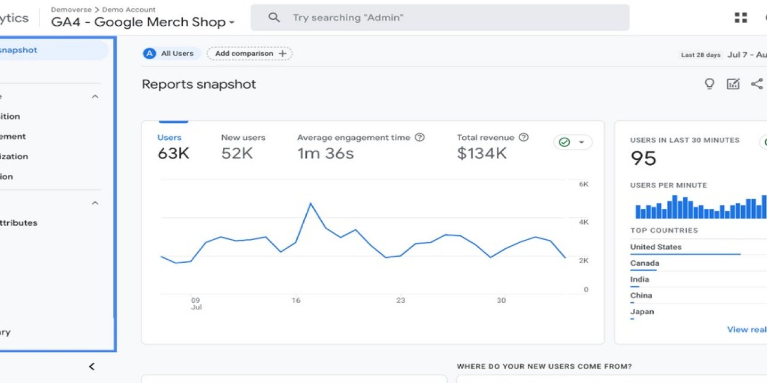Click the United States country row
Viewport: 767px width, 383px height.
(x=698, y=248)
